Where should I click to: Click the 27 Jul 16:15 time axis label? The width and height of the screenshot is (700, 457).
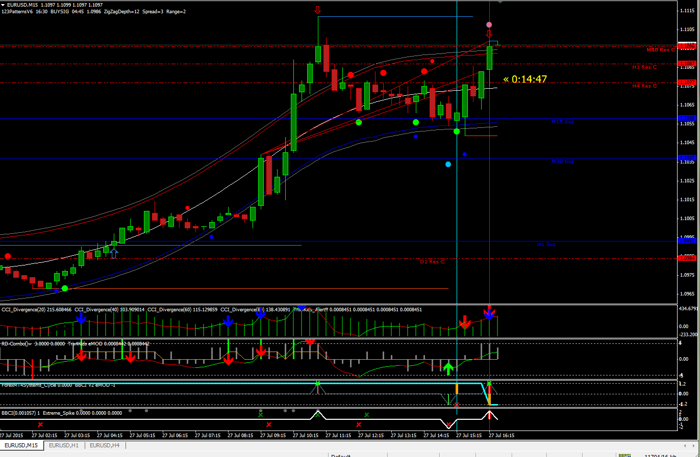point(501,436)
